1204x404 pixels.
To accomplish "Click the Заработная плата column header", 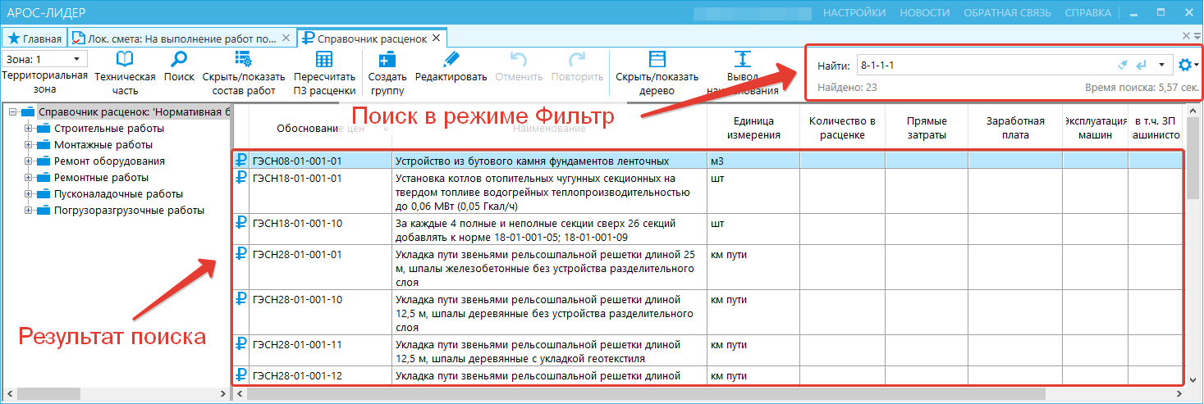I will pyautogui.click(x=1015, y=128).
